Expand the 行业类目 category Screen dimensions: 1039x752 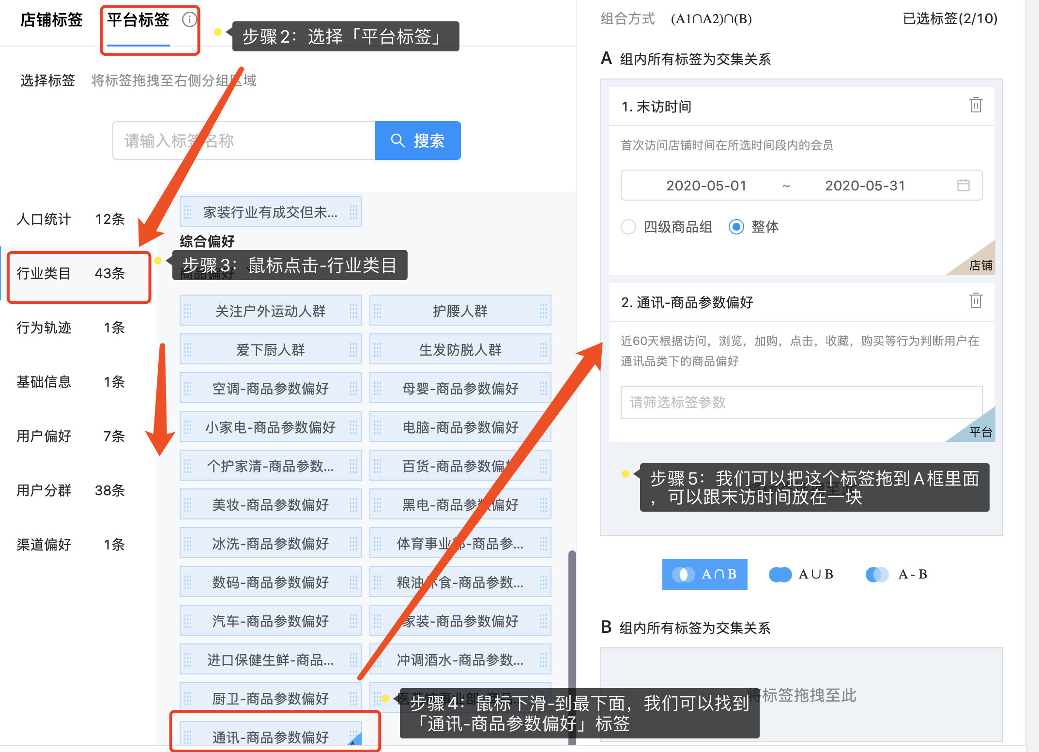(71, 273)
